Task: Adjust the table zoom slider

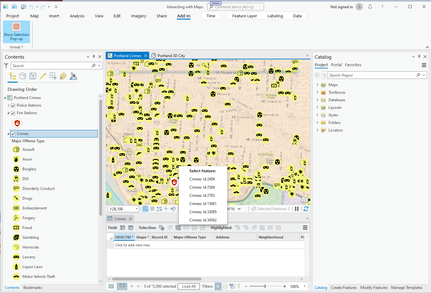Action: [265, 286]
